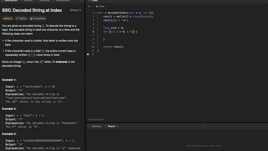
Task: Switch to the Testcase tab
Action: pos(95,126)
